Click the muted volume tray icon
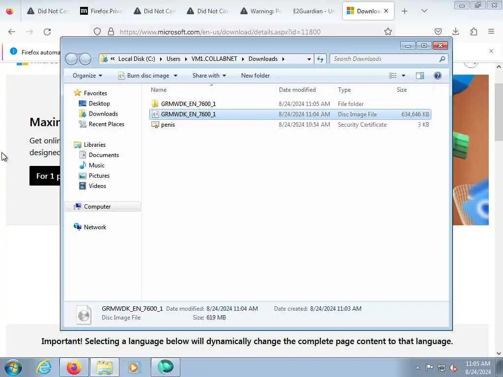Viewport: 503px width, 377px height. pyautogui.click(x=453, y=368)
